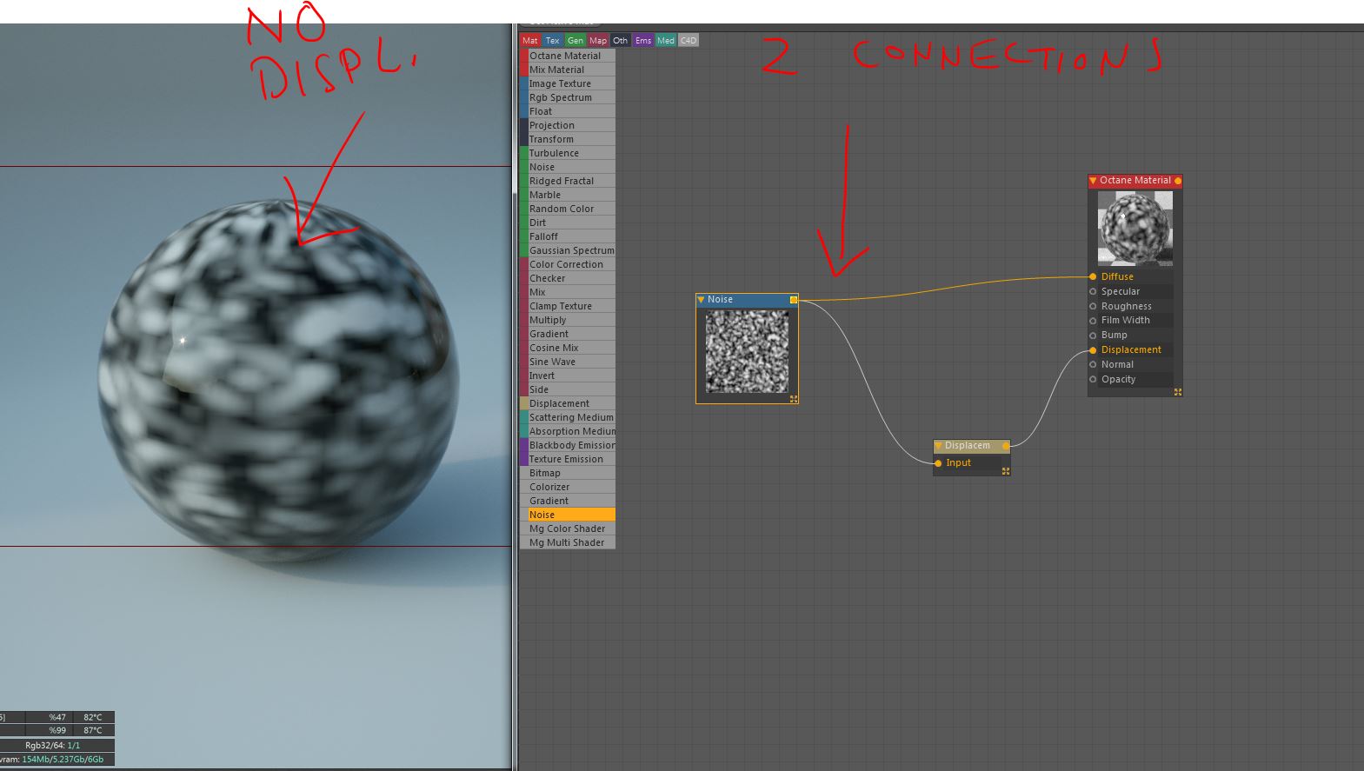
Task: Click Side in the node list
Action: pos(568,389)
